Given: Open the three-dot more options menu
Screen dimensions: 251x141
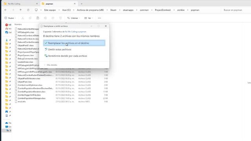Looking at the screenshot, I should [x=99, y=18].
